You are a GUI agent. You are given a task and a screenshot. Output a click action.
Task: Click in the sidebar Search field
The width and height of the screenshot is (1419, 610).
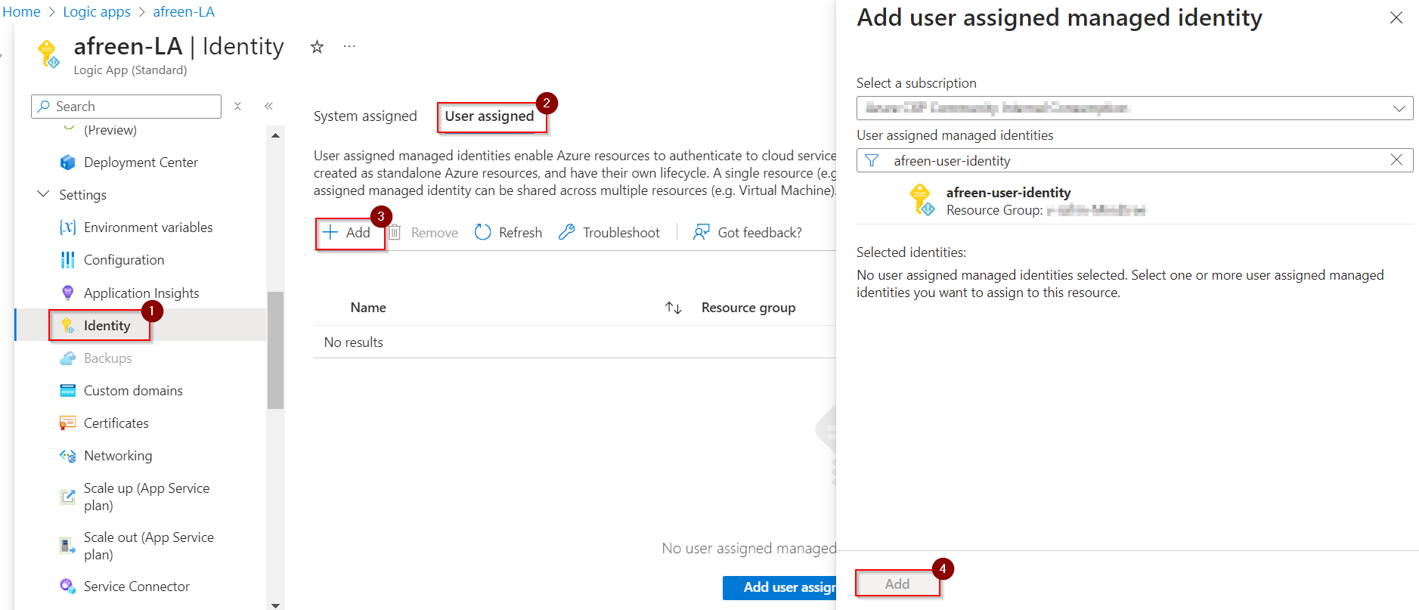(x=126, y=107)
